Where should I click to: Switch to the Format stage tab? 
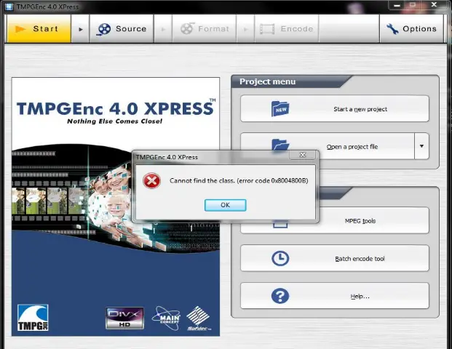(x=205, y=29)
